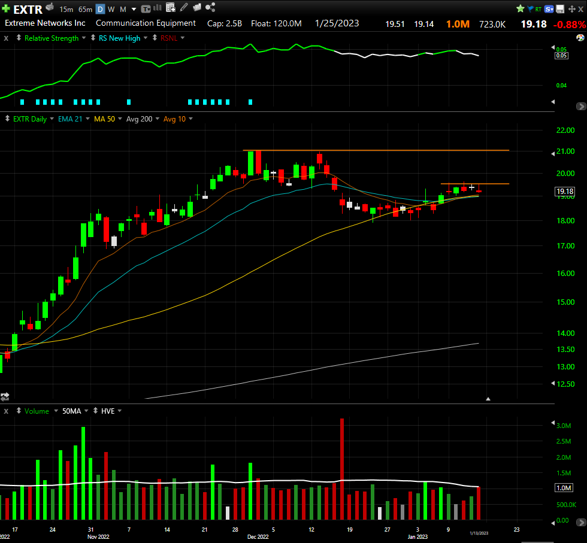Click the scroll arrow at volume pane bottom-right
This screenshot has height=543, width=587.
[x=580, y=522]
